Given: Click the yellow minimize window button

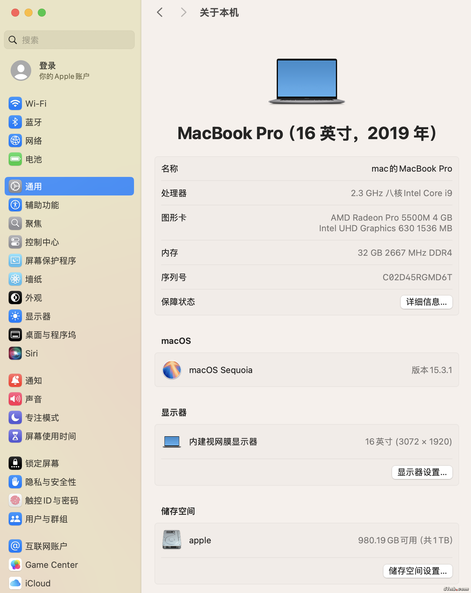Looking at the screenshot, I should tap(29, 13).
